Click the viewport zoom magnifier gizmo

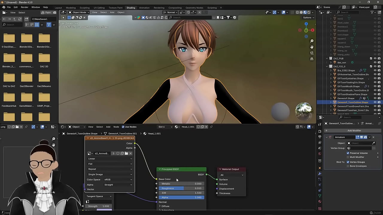click(x=312, y=41)
